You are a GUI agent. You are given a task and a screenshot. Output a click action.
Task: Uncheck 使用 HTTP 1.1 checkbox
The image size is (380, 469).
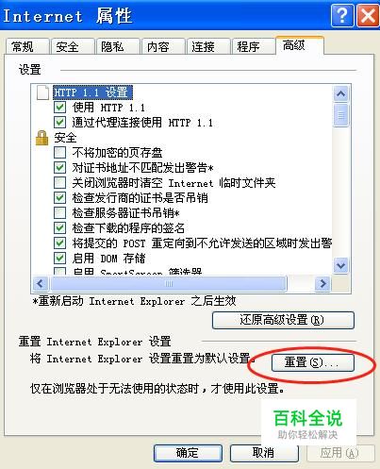[59, 108]
